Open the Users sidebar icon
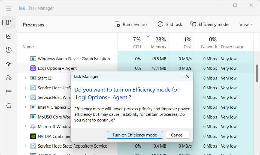The image size is (260, 155). (x=9, y=78)
